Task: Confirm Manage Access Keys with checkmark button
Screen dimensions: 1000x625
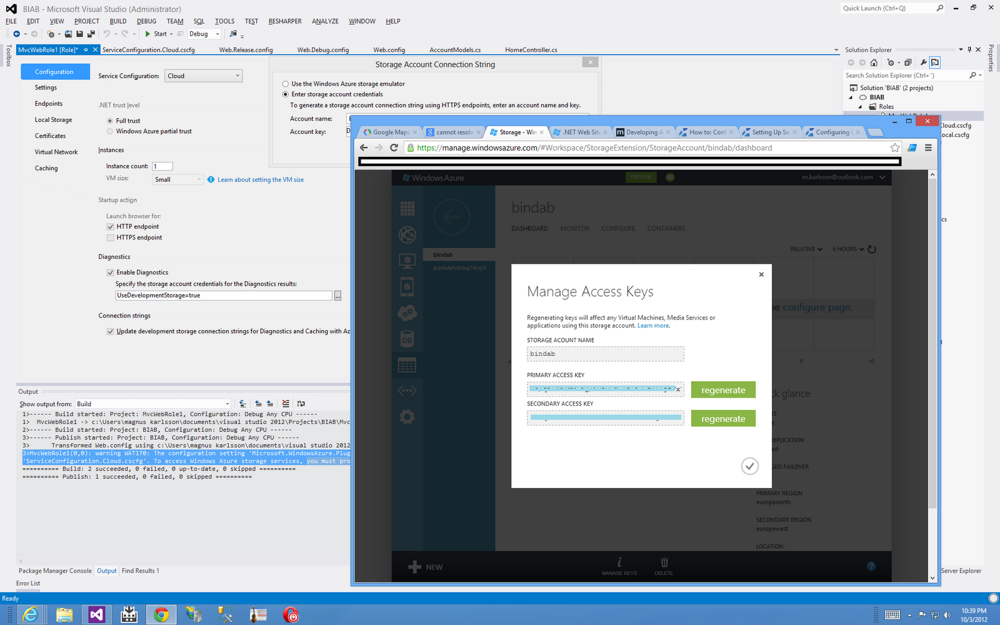Action: (749, 466)
